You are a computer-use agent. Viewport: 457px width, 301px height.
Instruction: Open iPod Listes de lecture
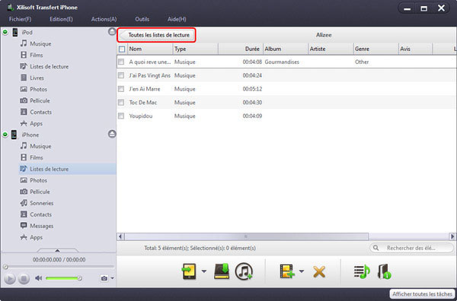pyautogui.click(x=44, y=66)
